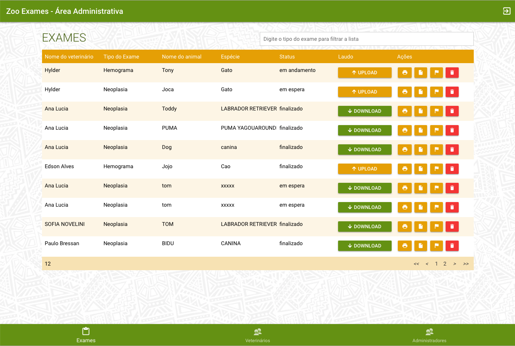This screenshot has width=515, height=346.
Task: Delete the SOFIA NOVELINI exam row
Action: pyautogui.click(x=452, y=227)
